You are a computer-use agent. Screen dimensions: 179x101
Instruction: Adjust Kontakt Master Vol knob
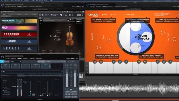click(43, 15)
